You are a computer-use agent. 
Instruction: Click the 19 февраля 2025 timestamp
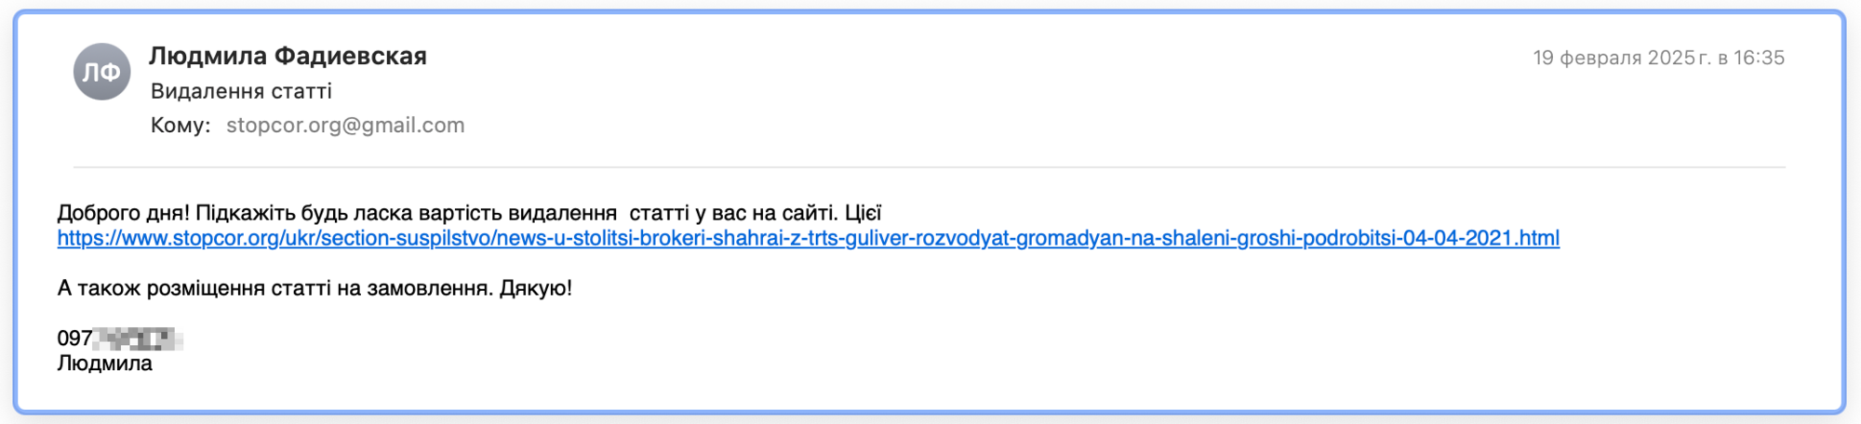click(x=1658, y=58)
